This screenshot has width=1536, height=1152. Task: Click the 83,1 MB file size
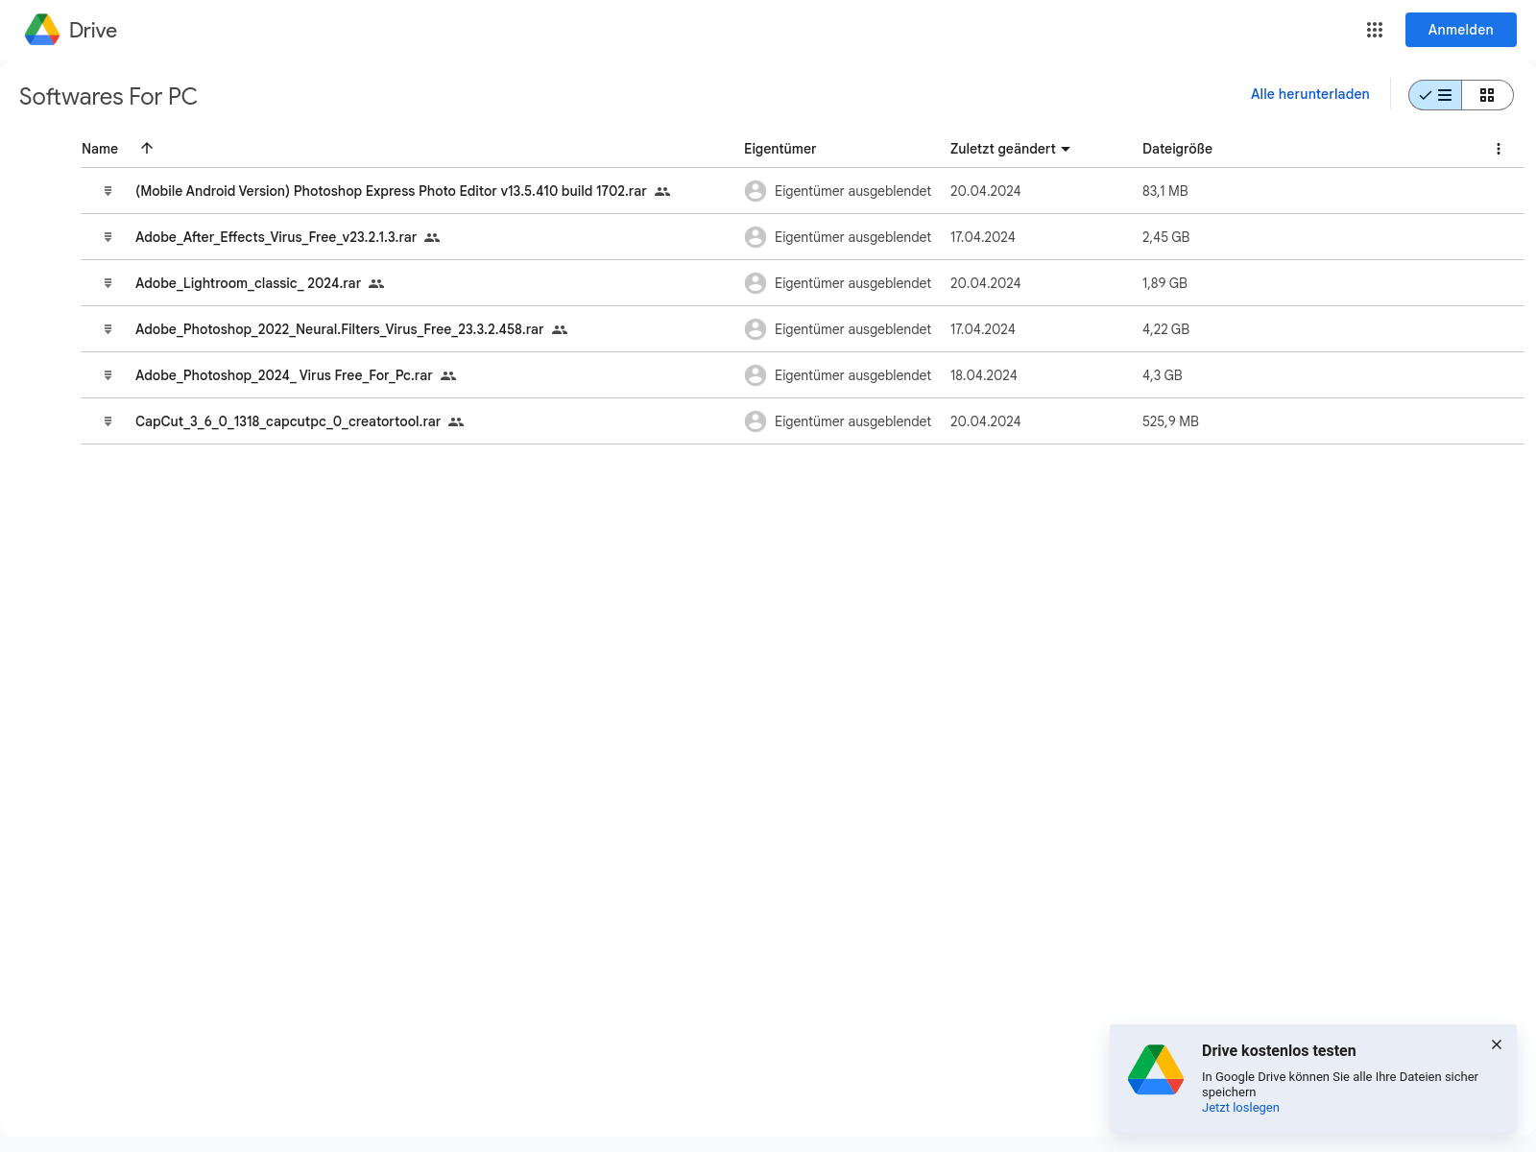(x=1165, y=191)
